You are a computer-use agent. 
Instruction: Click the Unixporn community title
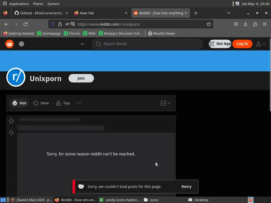click(46, 79)
